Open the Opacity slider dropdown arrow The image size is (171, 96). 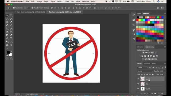coord(165,71)
